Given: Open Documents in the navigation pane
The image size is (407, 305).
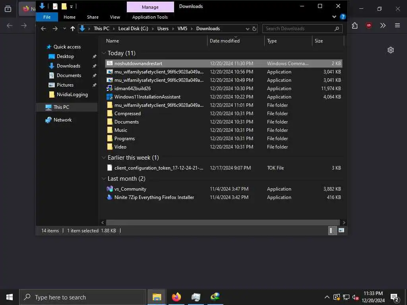Looking at the screenshot, I should tap(69, 75).
